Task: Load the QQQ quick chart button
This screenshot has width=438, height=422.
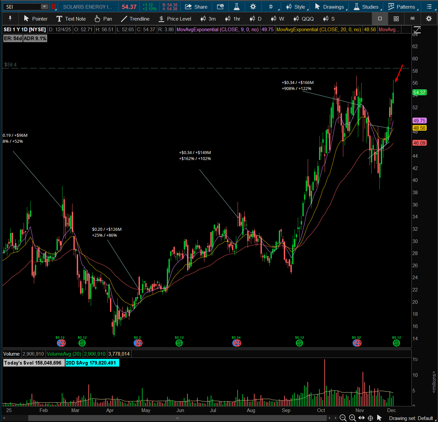Action: (x=304, y=19)
